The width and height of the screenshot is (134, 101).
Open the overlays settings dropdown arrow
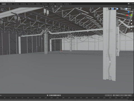(119, 9)
